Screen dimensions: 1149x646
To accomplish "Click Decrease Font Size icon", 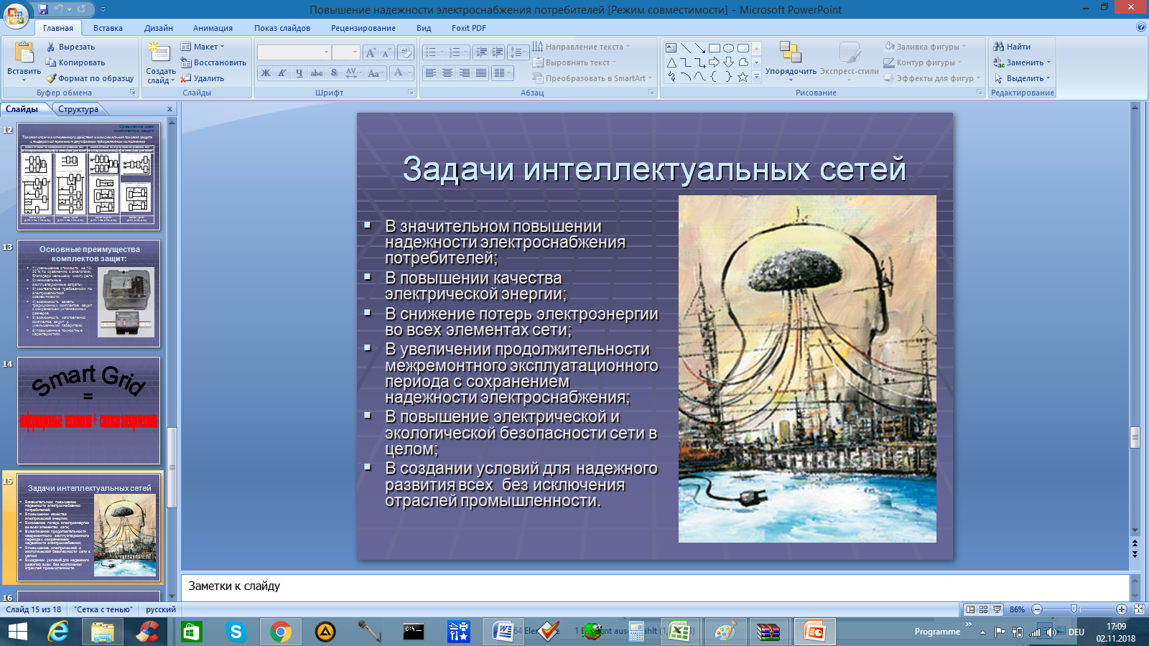I will pyautogui.click(x=386, y=52).
